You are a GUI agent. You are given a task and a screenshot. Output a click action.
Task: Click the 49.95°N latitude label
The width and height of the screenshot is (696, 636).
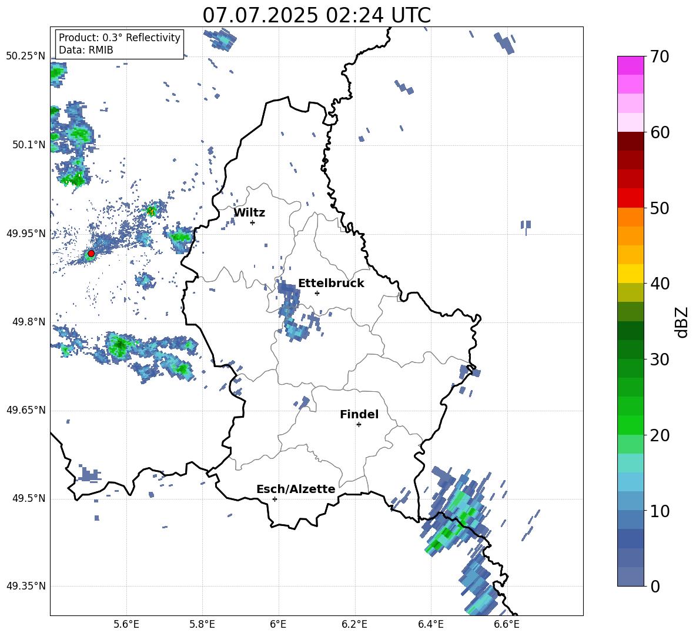(26, 233)
